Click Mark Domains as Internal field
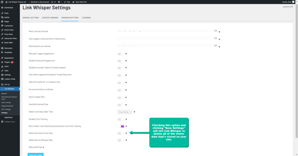Viewport: 298px width, 156px height. 167,46
